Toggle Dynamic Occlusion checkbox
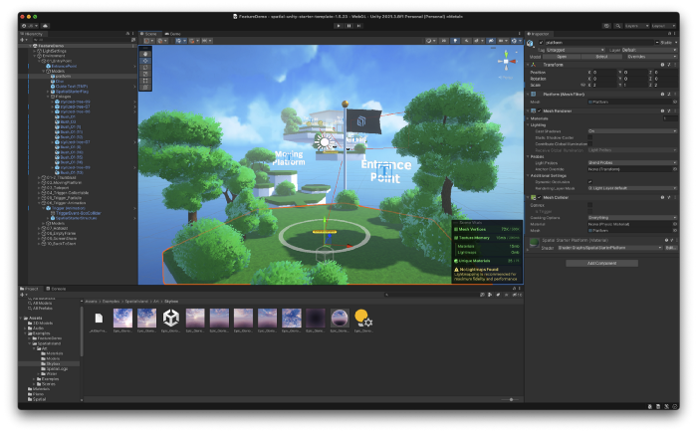Image resolution: width=697 pixels, height=433 pixels. 589,182
